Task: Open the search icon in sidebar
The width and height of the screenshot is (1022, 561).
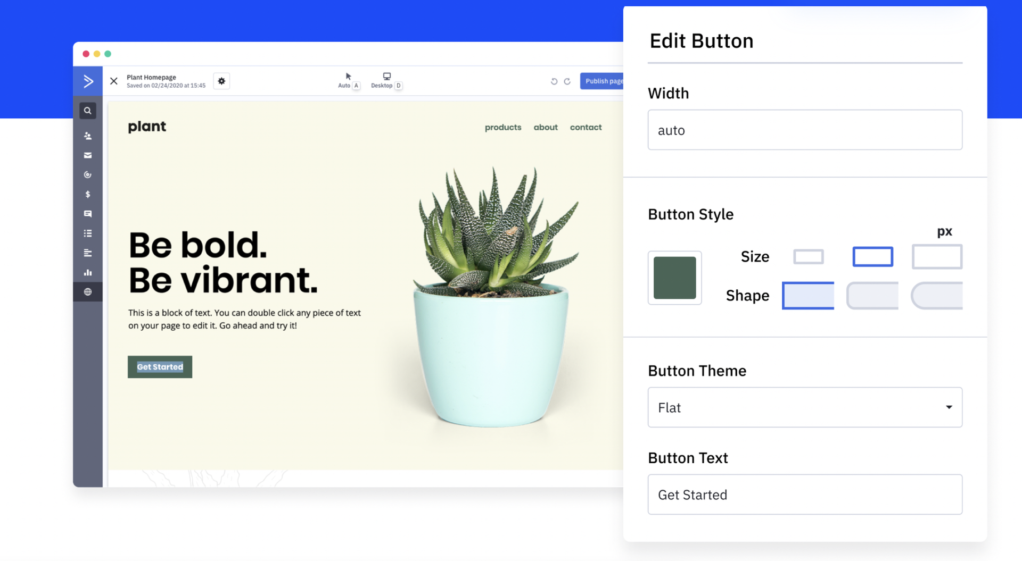Action: click(x=88, y=111)
